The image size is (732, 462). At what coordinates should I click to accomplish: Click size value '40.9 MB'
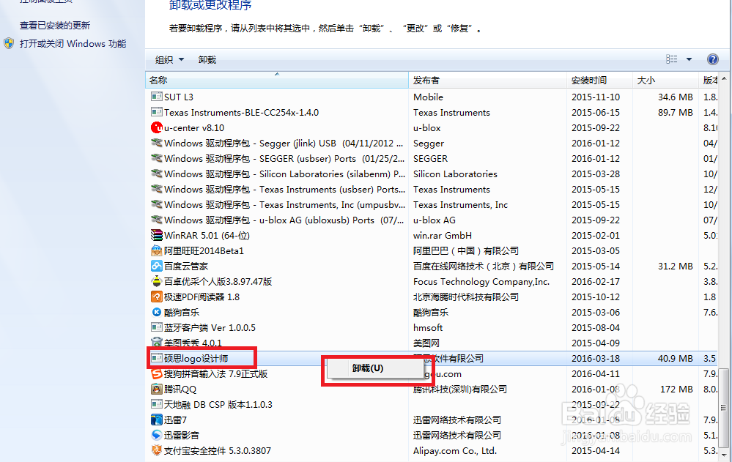(675, 359)
